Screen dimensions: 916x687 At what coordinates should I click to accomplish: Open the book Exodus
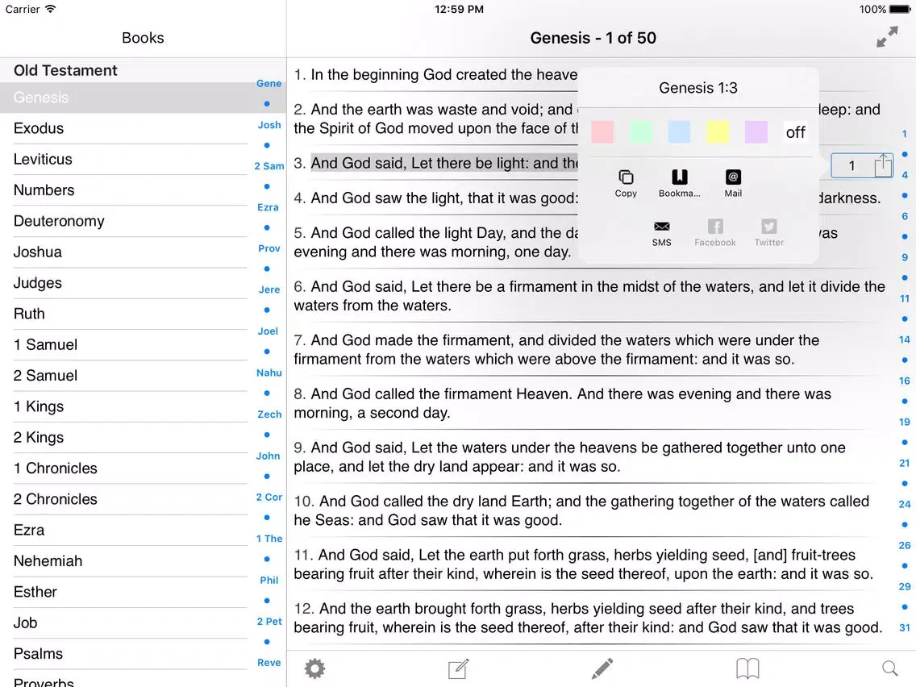[x=124, y=128]
